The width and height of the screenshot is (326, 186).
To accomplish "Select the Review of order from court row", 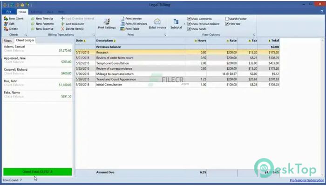I will (177, 58).
